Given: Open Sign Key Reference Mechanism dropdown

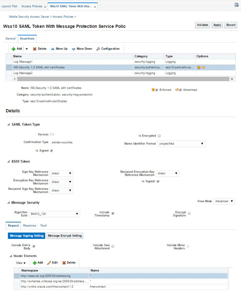Looking at the screenshot, I should click(x=61, y=173).
